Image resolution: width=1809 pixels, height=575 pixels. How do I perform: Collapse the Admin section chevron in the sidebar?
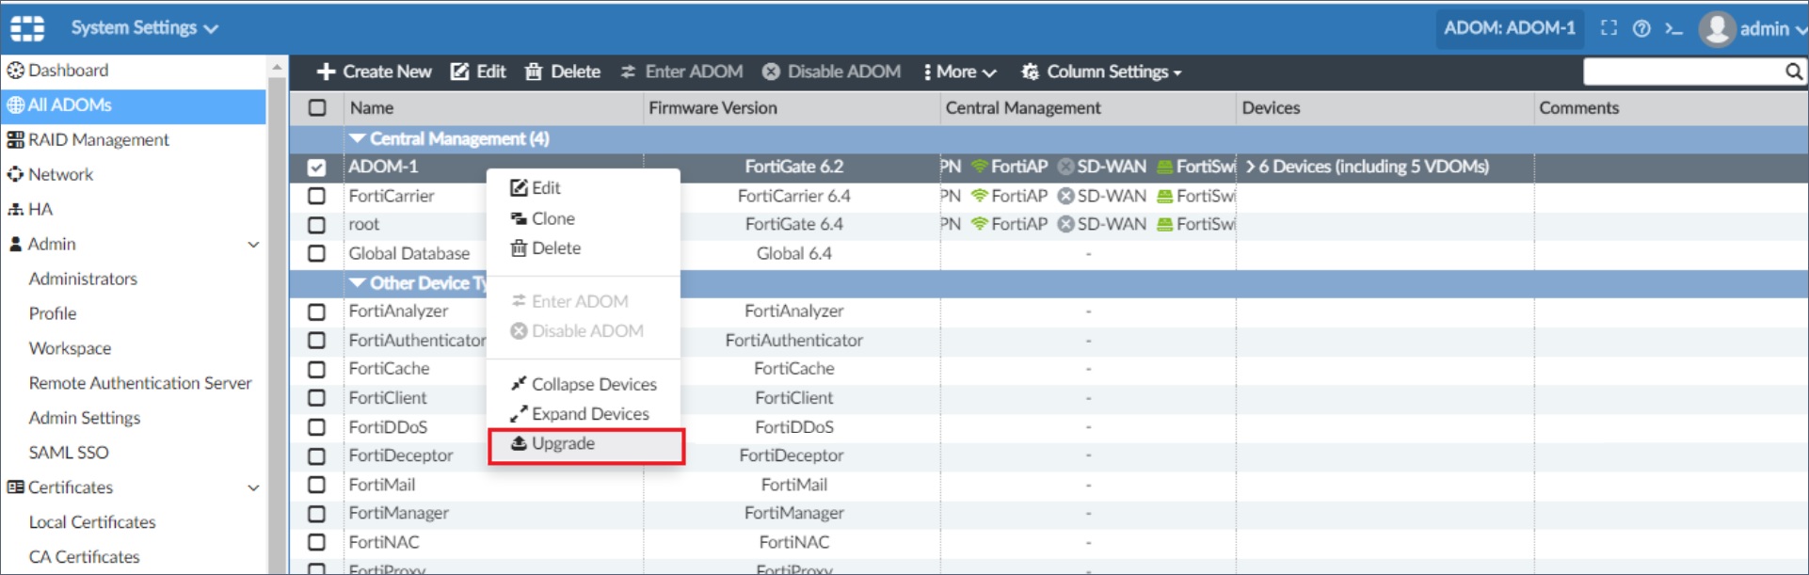tap(253, 245)
